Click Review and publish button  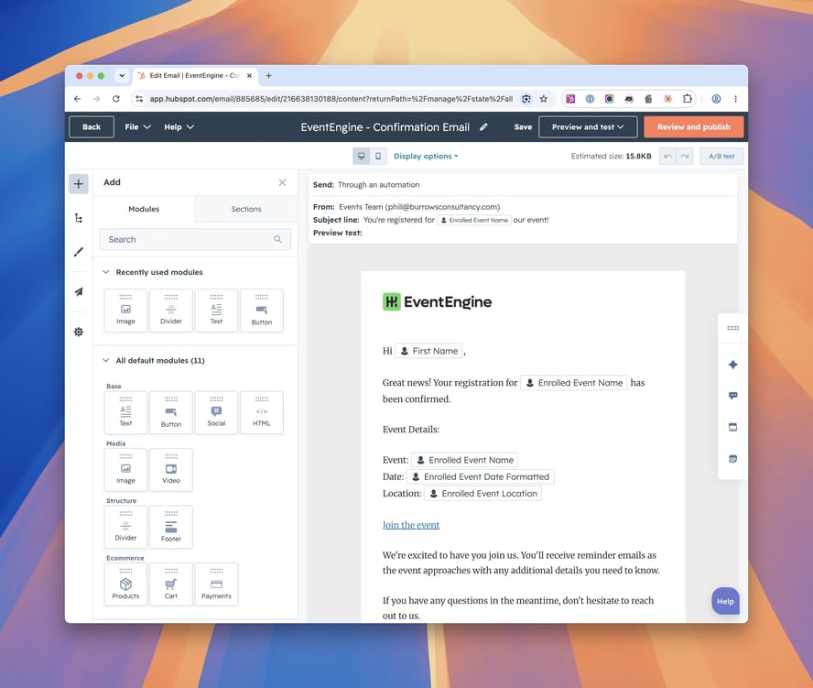click(693, 127)
